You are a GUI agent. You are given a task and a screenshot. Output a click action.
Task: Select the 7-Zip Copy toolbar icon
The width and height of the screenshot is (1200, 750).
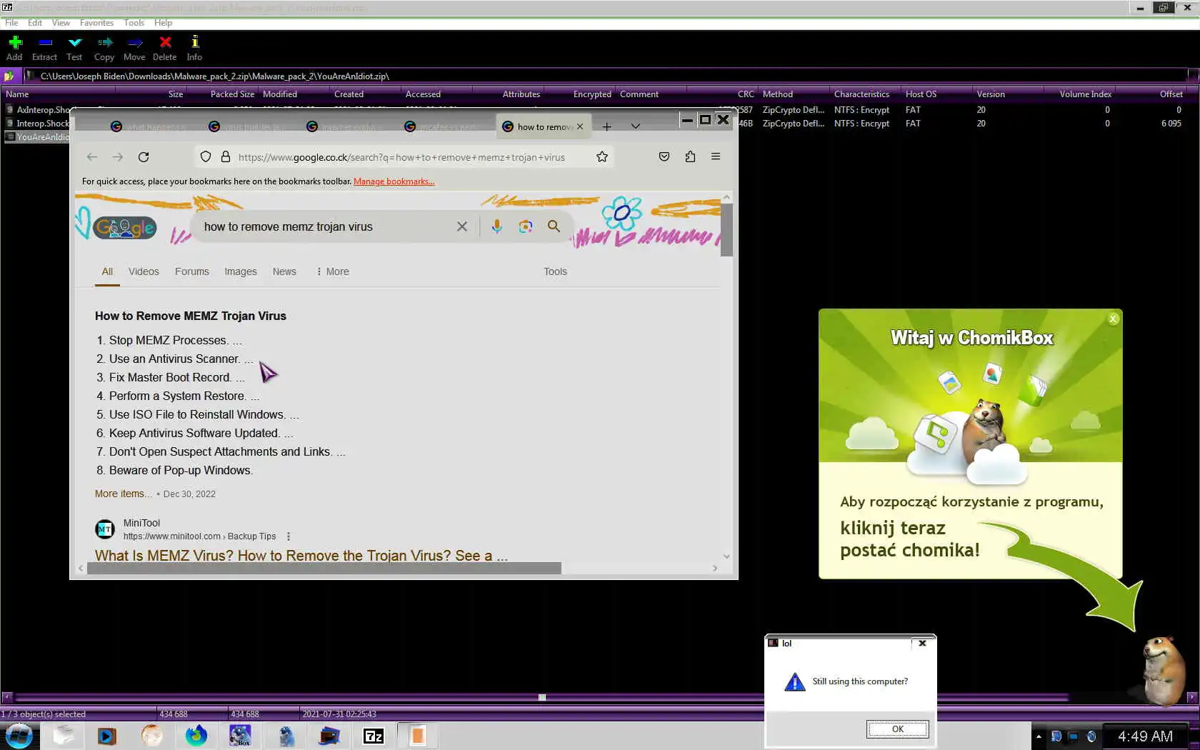[104, 48]
